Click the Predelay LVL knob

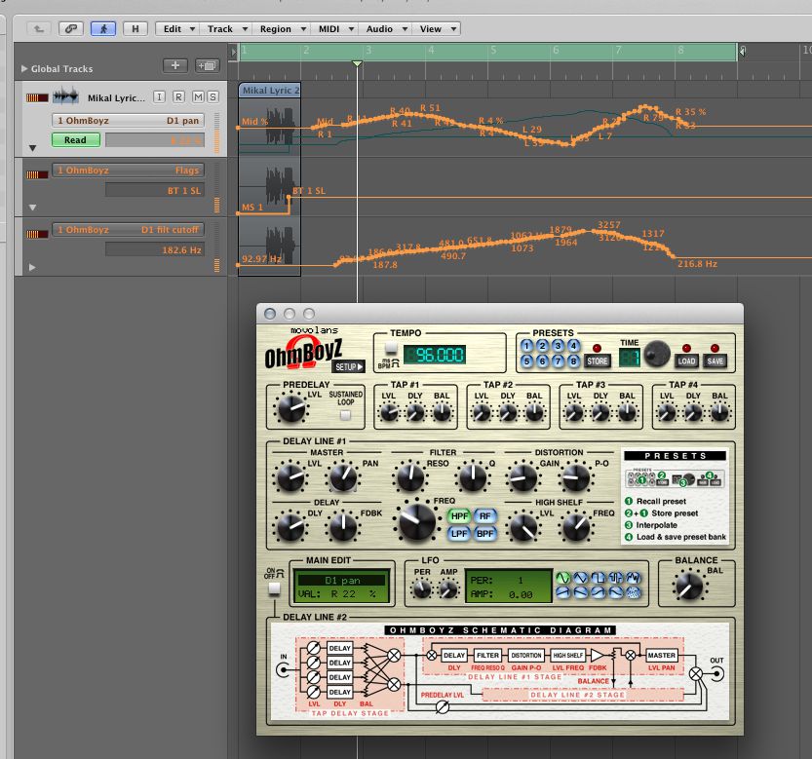coord(291,407)
